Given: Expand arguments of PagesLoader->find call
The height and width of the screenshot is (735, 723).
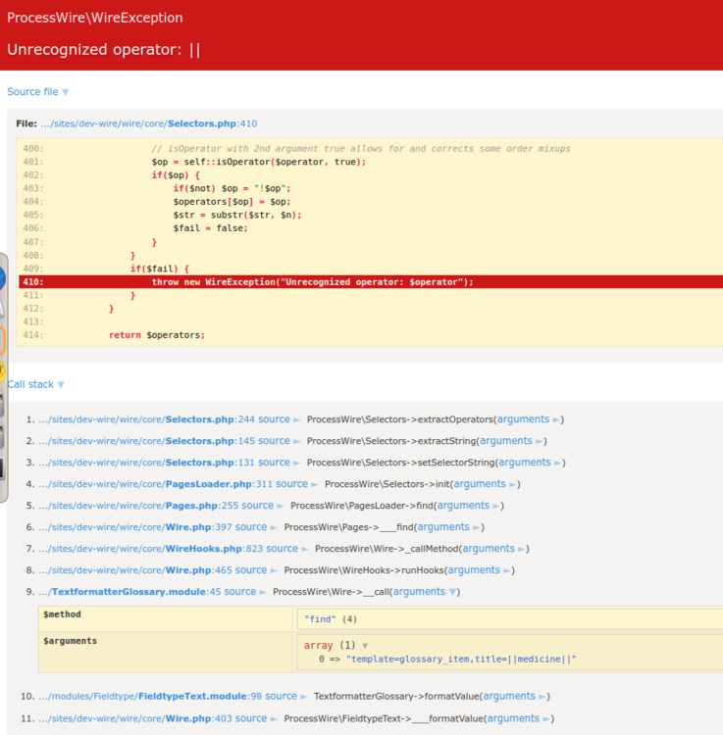Looking at the screenshot, I should 468,506.
